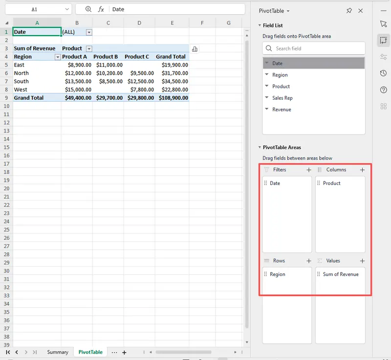Select Sales Rep in the field list
This screenshot has width=391, height=360.
tap(282, 98)
